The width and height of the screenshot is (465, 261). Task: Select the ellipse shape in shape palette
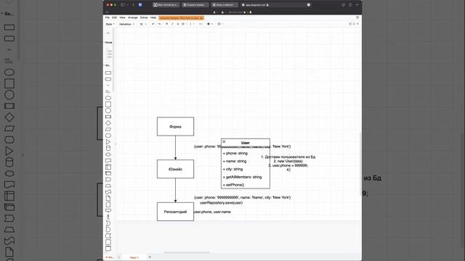[x=108, y=98]
